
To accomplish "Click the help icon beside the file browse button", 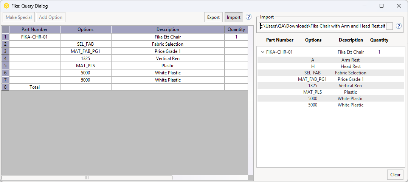I will pyautogui.click(x=399, y=26).
